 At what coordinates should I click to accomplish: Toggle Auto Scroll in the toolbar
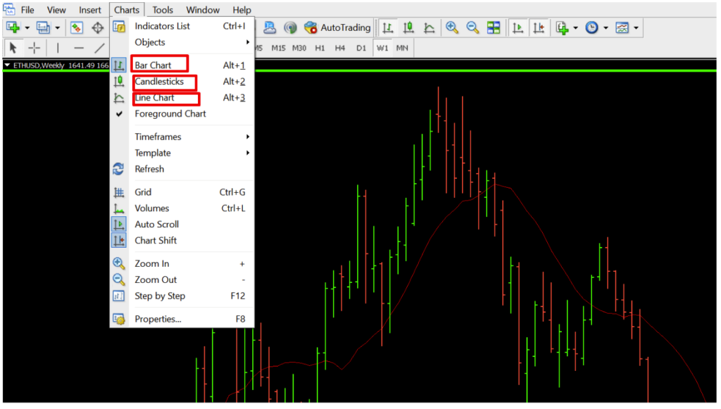[x=518, y=27]
